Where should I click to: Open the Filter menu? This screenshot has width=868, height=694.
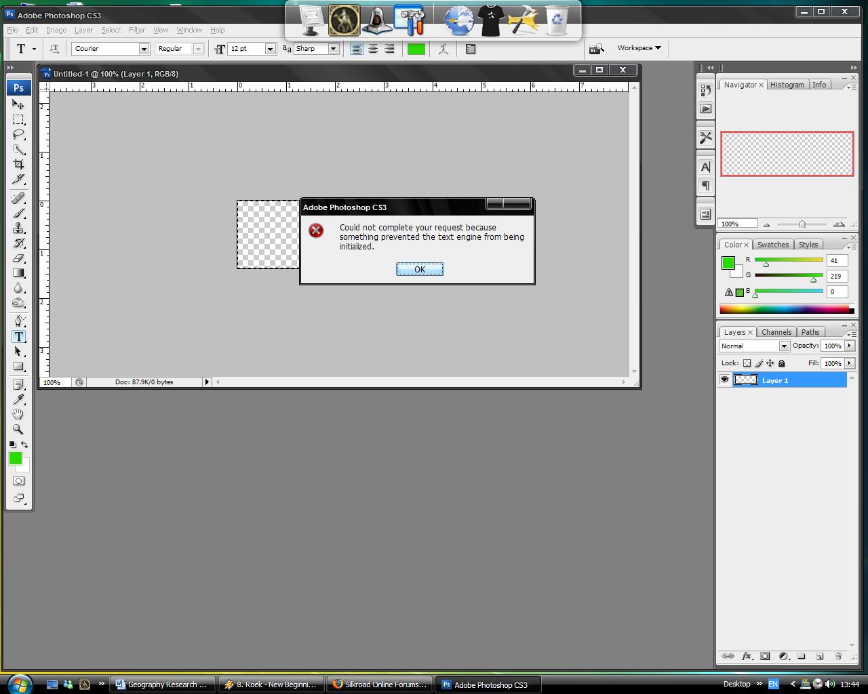pos(137,30)
